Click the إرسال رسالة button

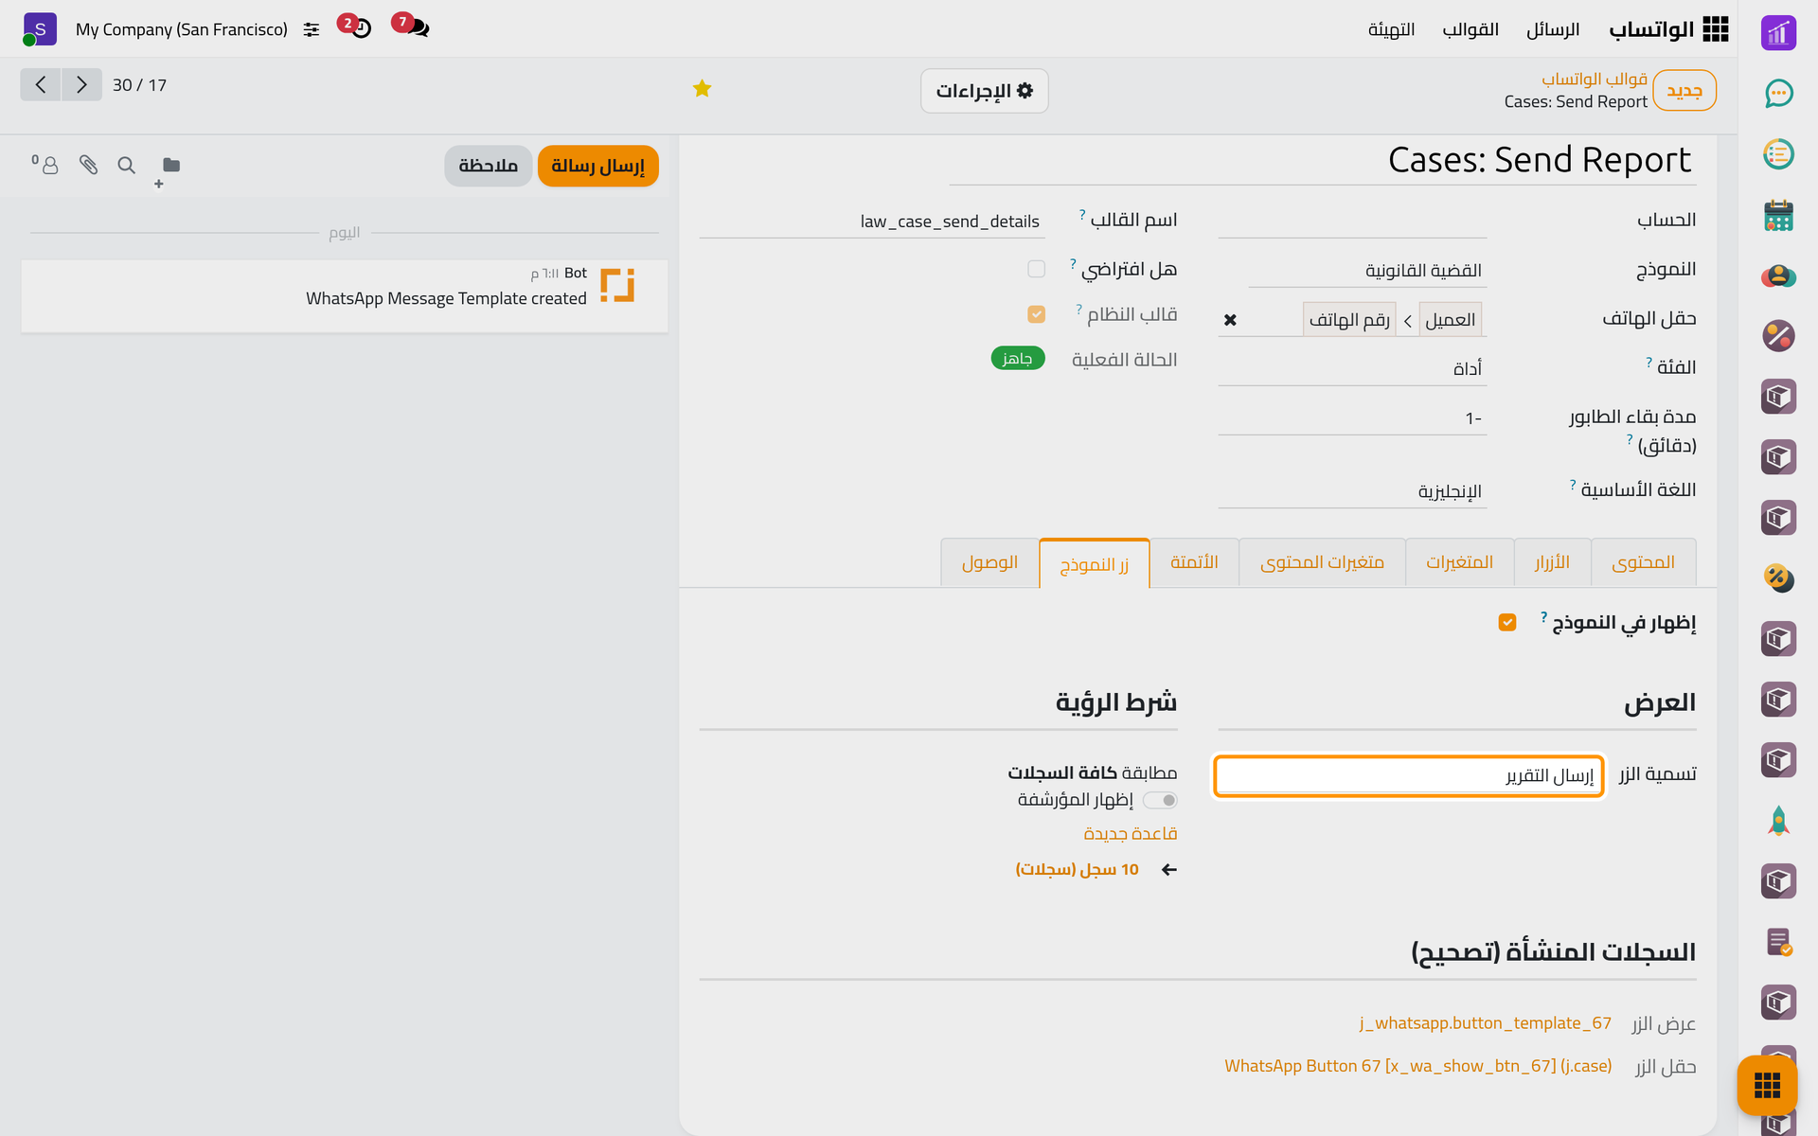pyautogui.click(x=597, y=166)
